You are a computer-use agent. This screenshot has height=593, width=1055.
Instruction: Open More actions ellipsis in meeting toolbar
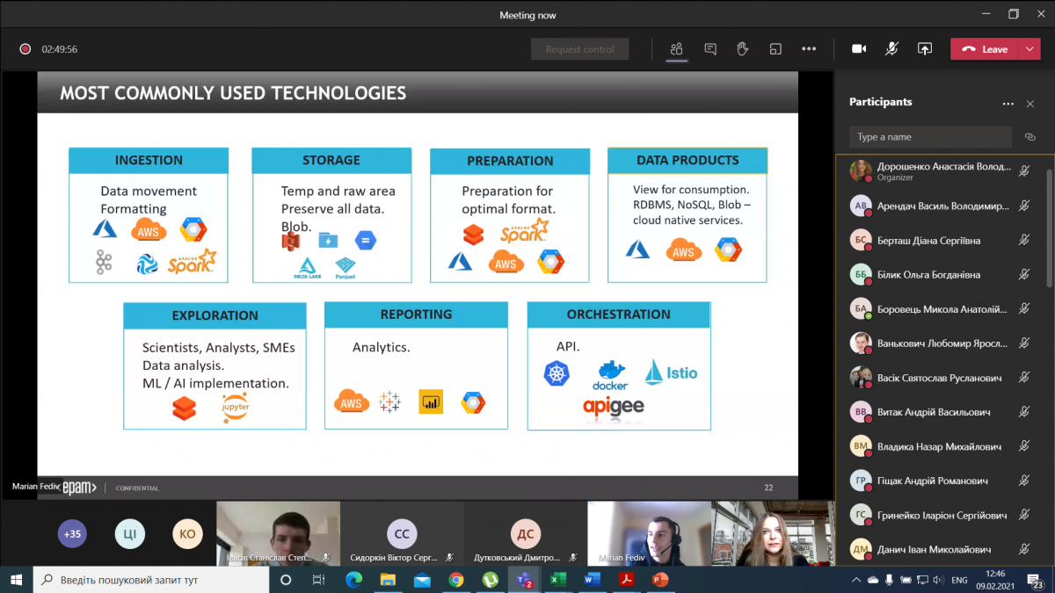pos(809,49)
